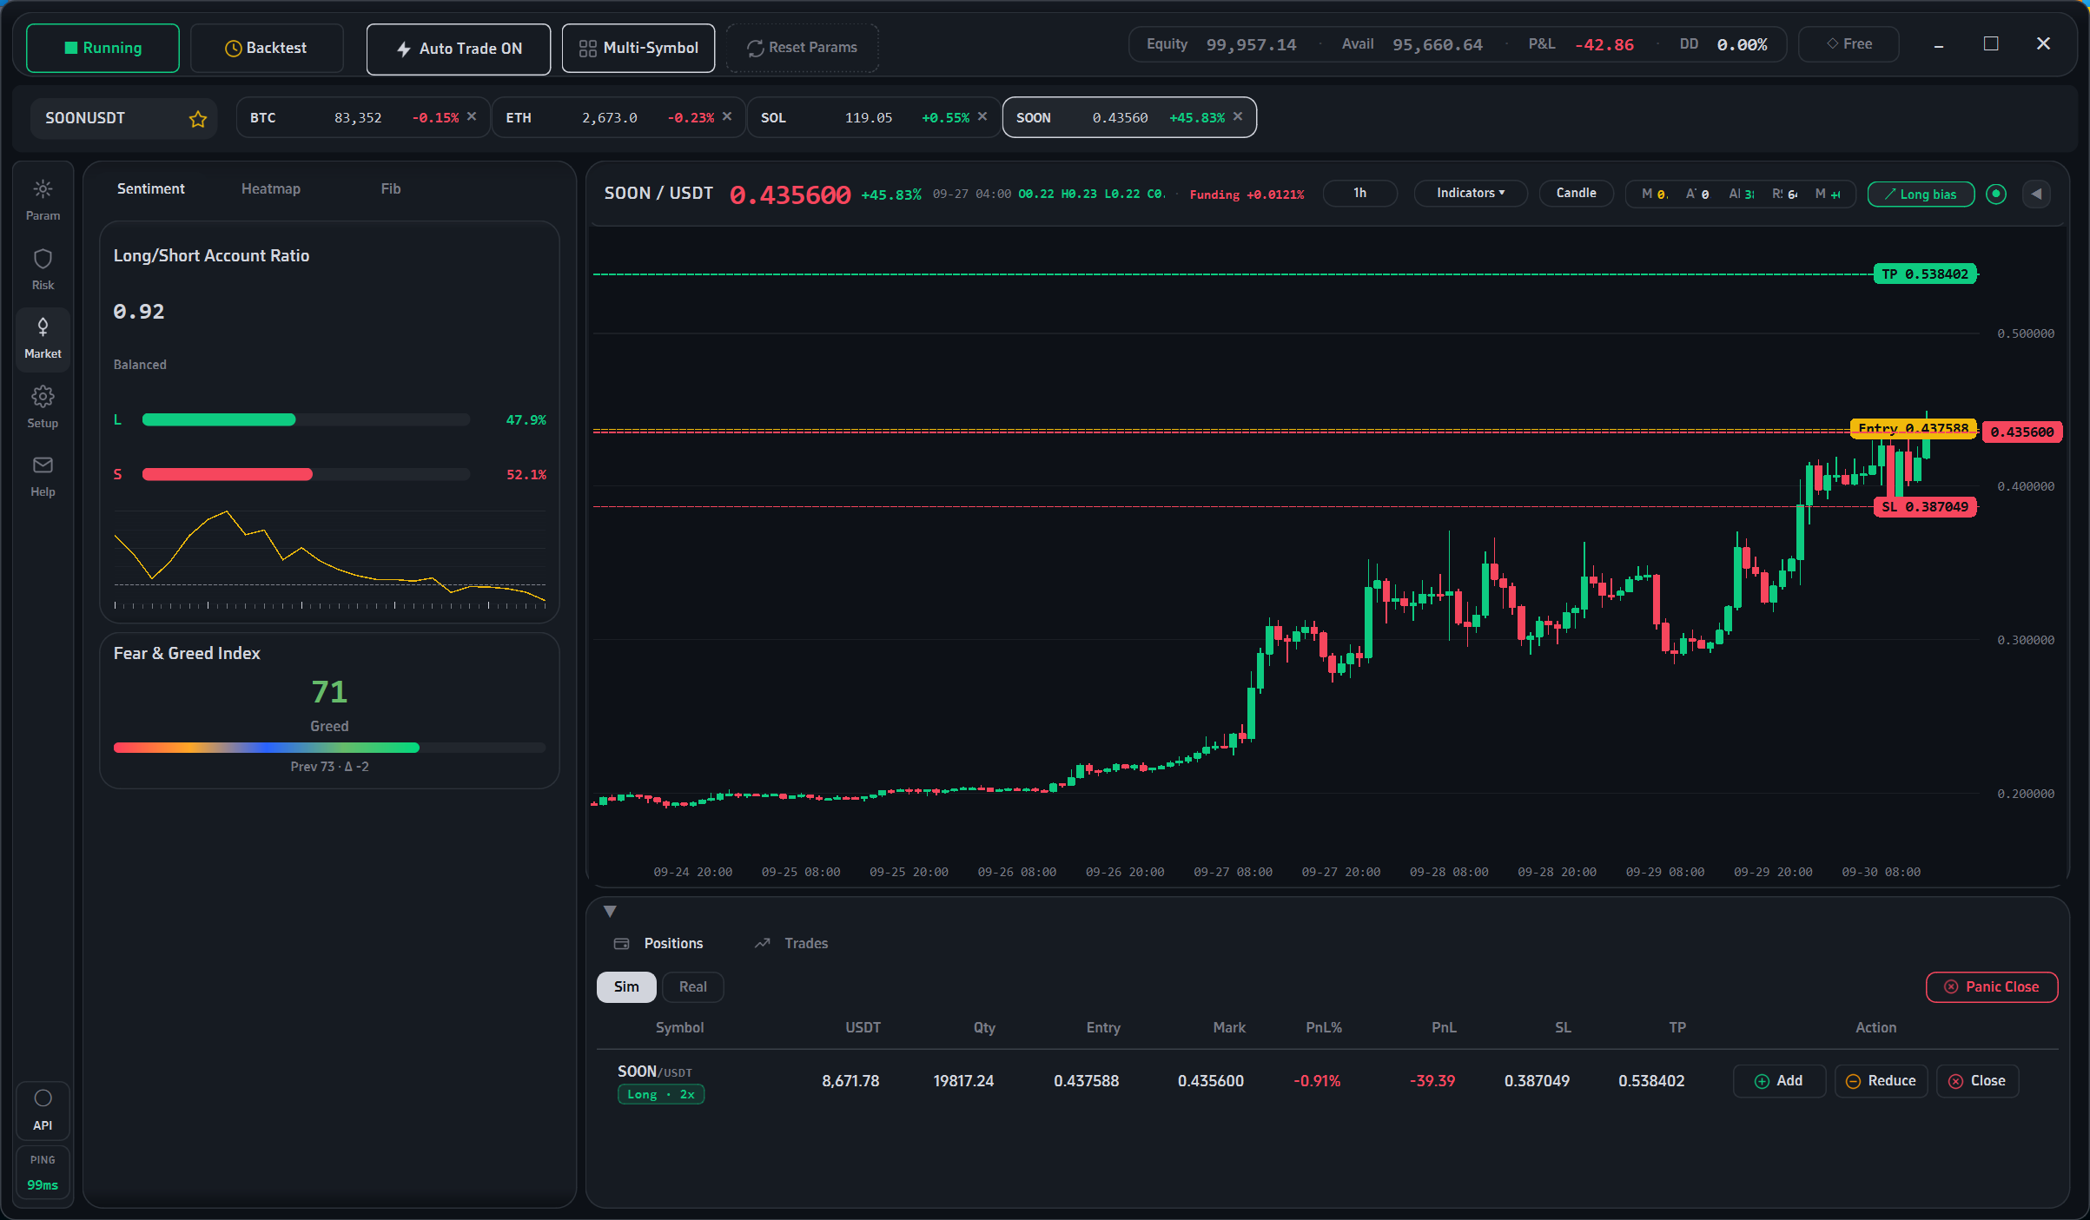2090x1220 pixels.
Task: Favorite SOONUSDT with the star icon
Action: [x=198, y=119]
